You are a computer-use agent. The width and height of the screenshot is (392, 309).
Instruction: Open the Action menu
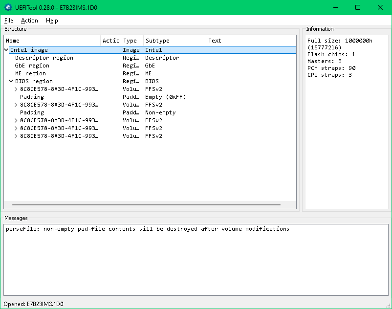[x=29, y=21]
